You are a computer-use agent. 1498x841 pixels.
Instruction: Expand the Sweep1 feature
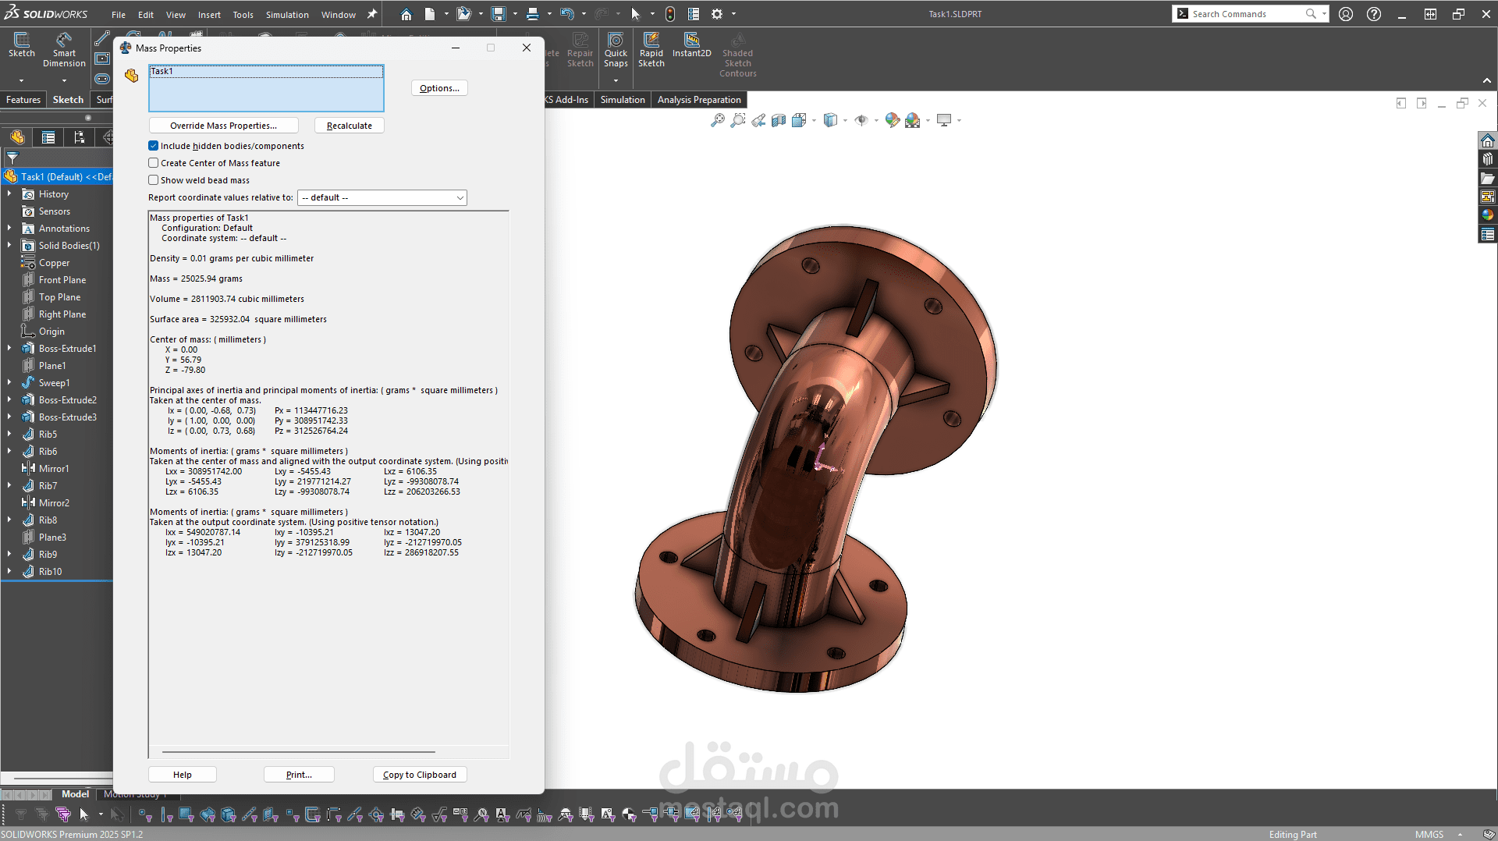click(9, 383)
